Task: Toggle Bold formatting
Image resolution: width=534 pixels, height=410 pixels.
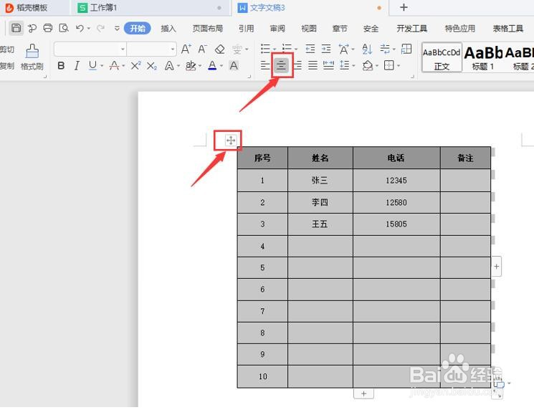Action: [61, 65]
